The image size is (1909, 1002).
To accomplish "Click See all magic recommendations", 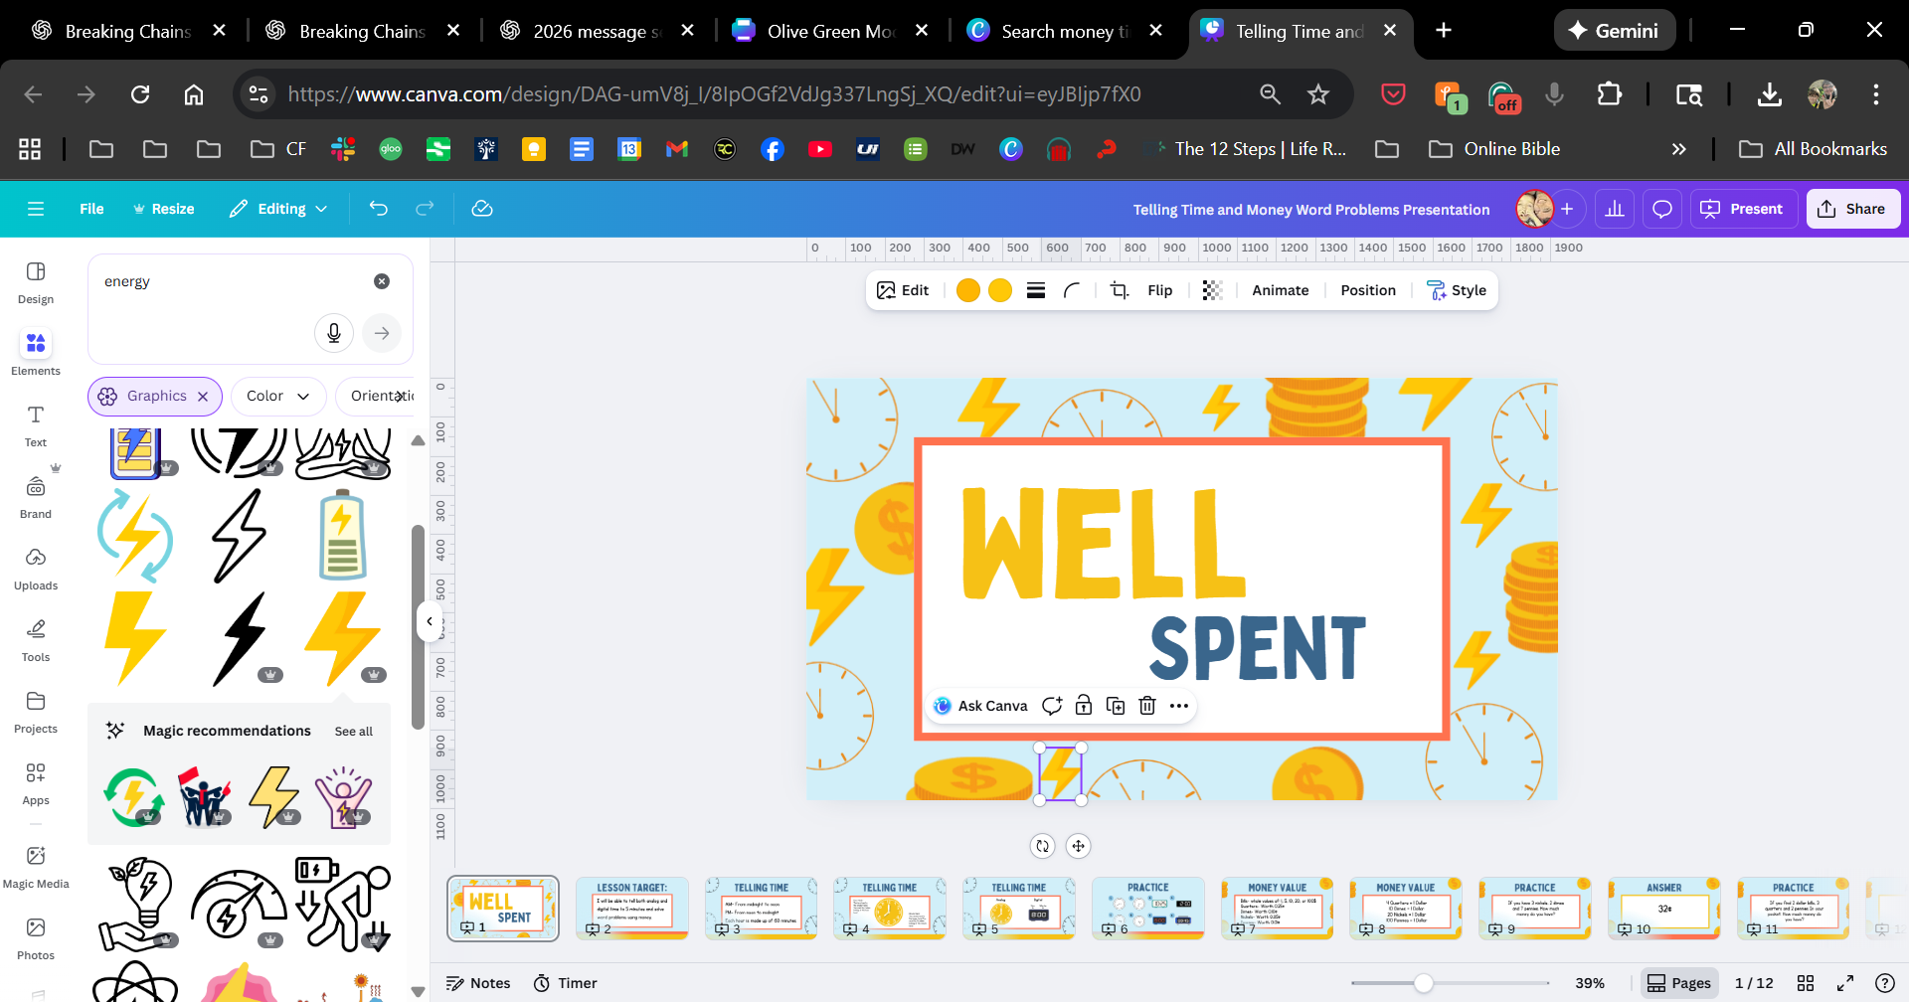I will pyautogui.click(x=353, y=732).
